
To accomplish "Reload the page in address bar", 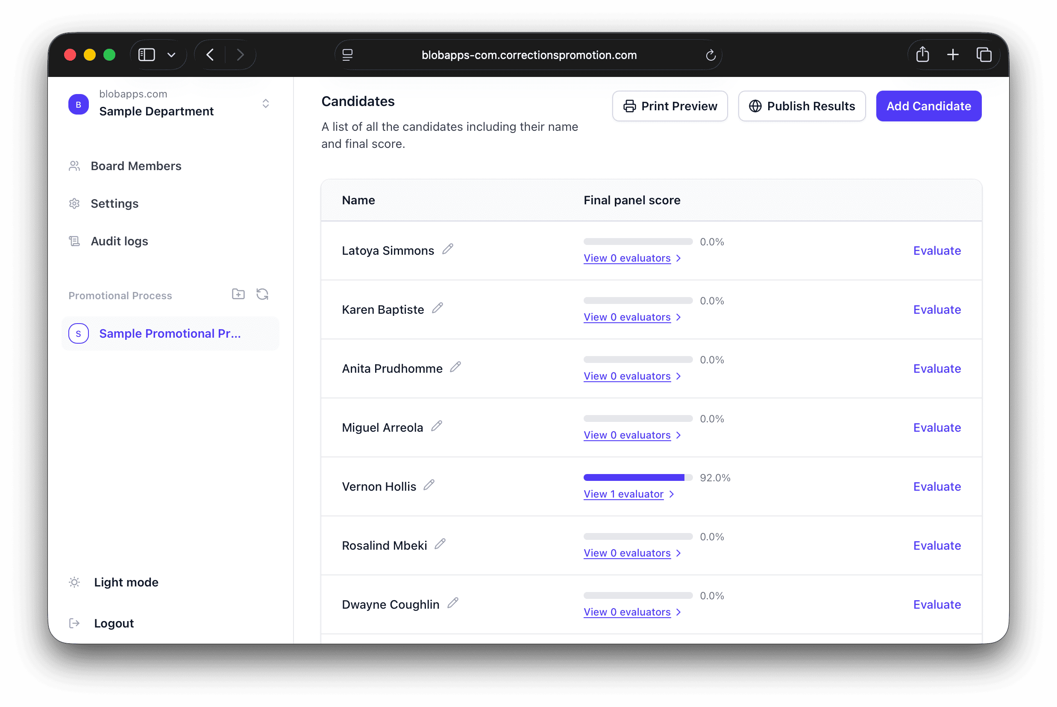I will click(x=711, y=55).
